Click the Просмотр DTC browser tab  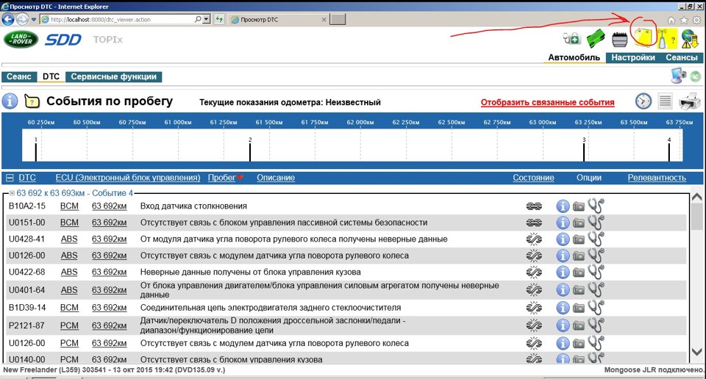[278, 20]
